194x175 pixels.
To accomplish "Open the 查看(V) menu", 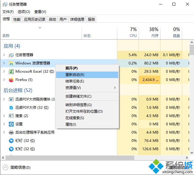I will pyautogui.click(x=40, y=12).
